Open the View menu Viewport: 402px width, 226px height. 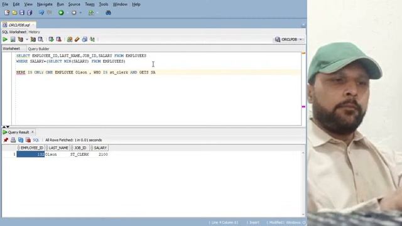28,4
